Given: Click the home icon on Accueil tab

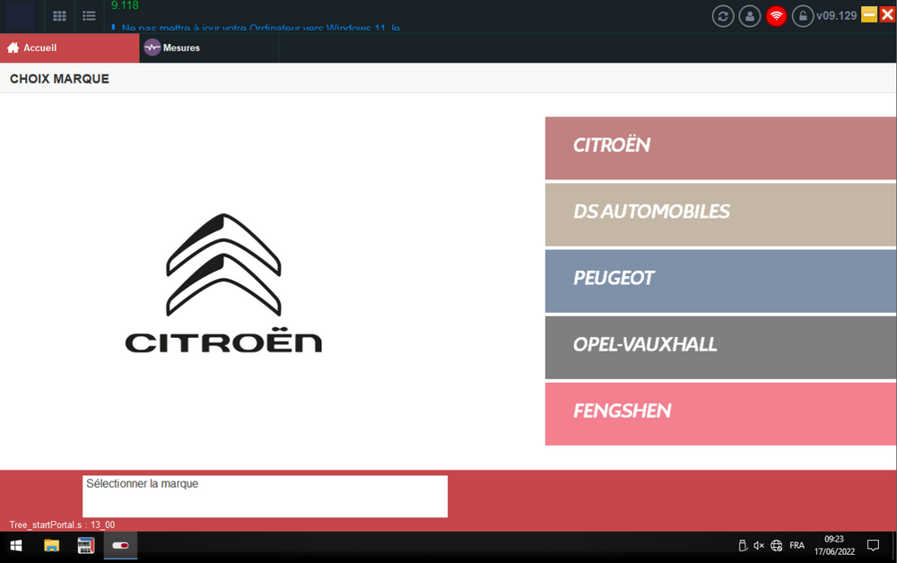Looking at the screenshot, I should tap(11, 47).
